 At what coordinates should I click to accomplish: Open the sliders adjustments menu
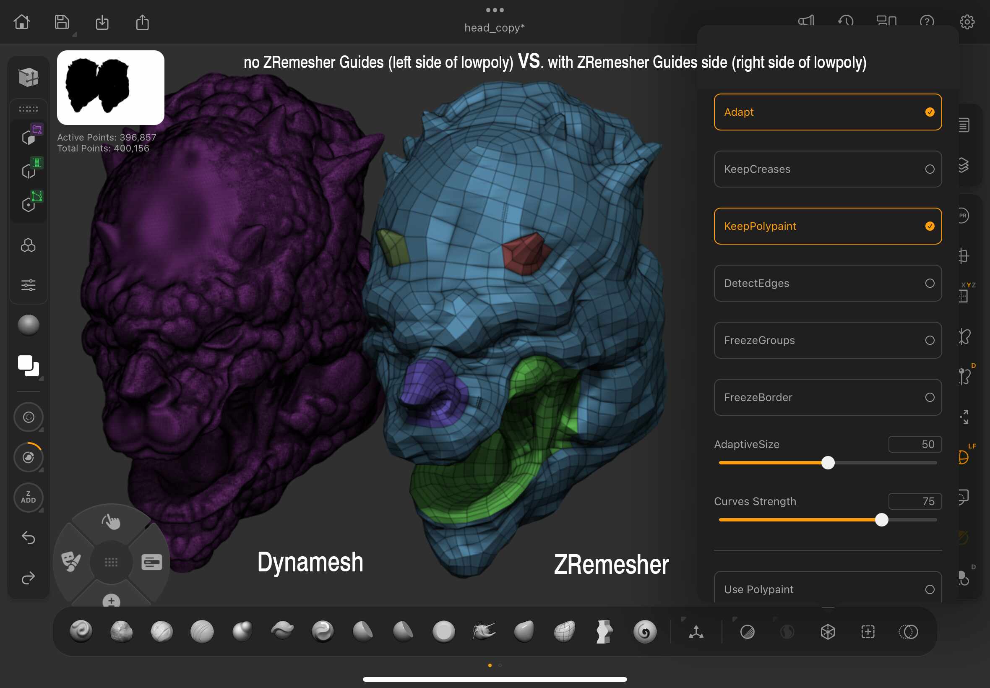pos(29,285)
